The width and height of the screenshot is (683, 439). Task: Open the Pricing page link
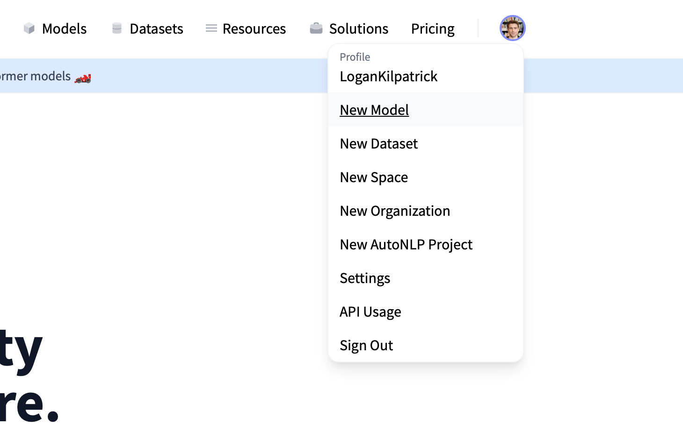click(x=433, y=29)
